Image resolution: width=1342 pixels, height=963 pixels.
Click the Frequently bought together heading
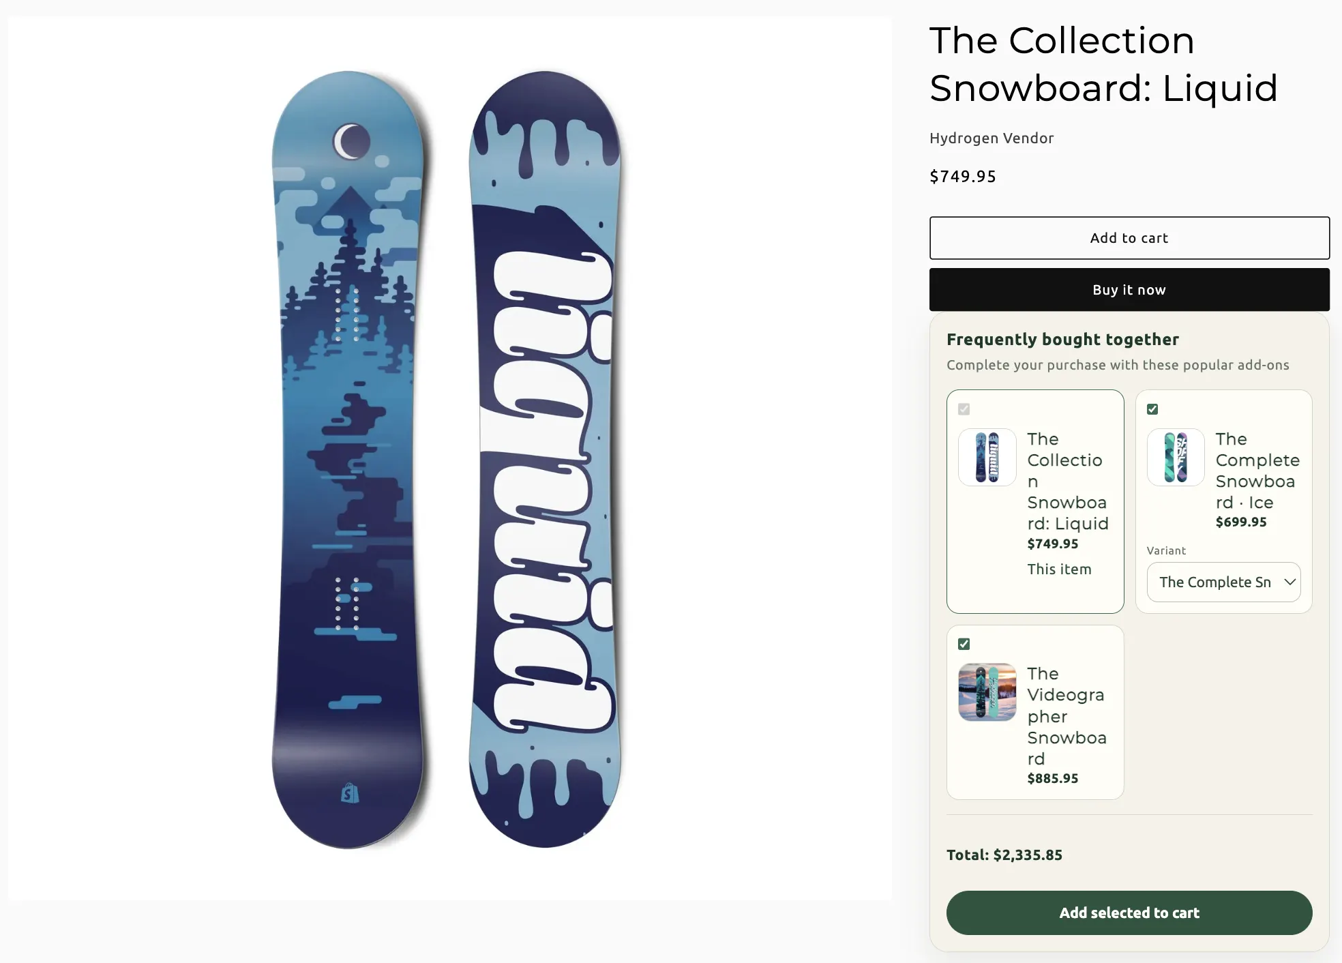(1062, 340)
